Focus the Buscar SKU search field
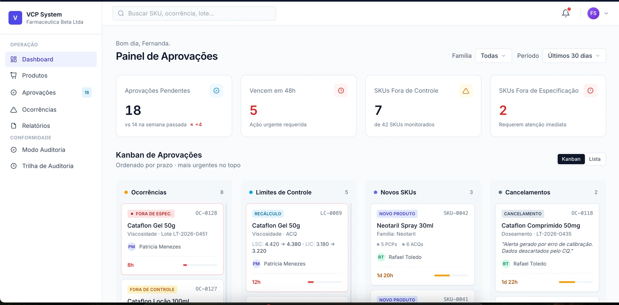Viewport: 619px width, 305px height. [x=194, y=14]
